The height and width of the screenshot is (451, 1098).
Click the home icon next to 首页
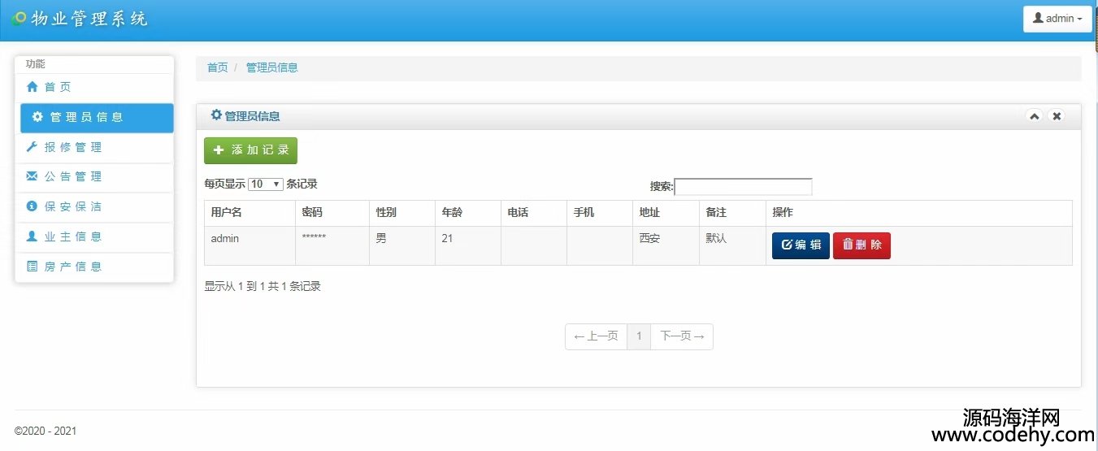[x=33, y=87]
